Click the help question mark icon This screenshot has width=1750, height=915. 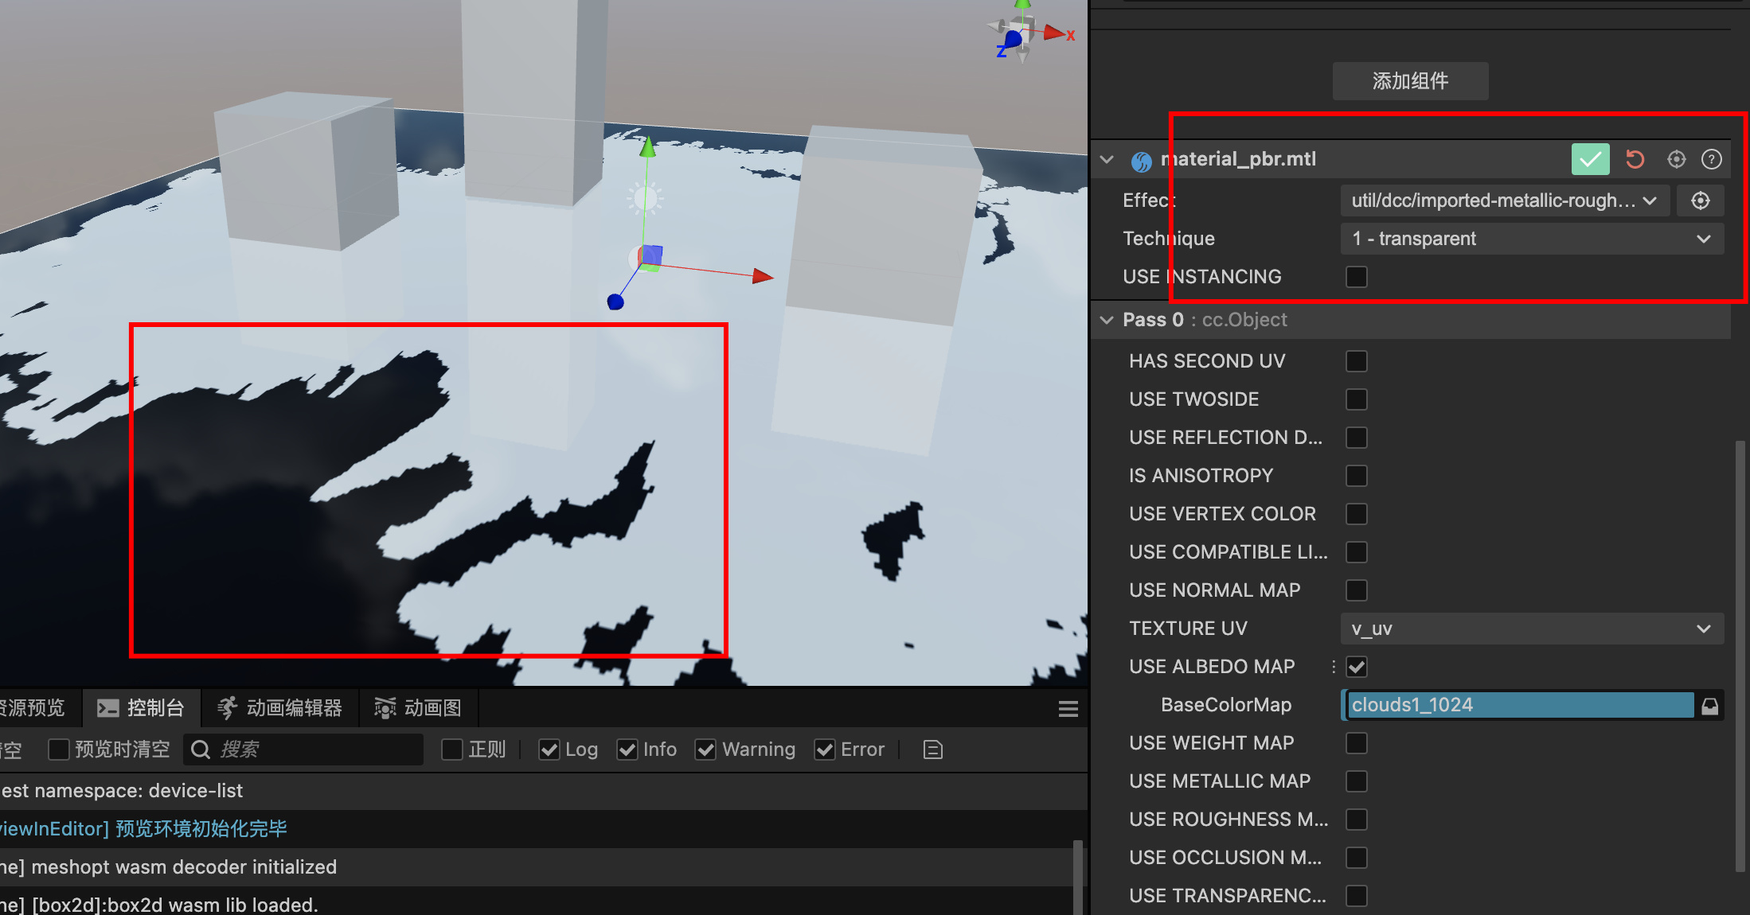click(x=1711, y=159)
